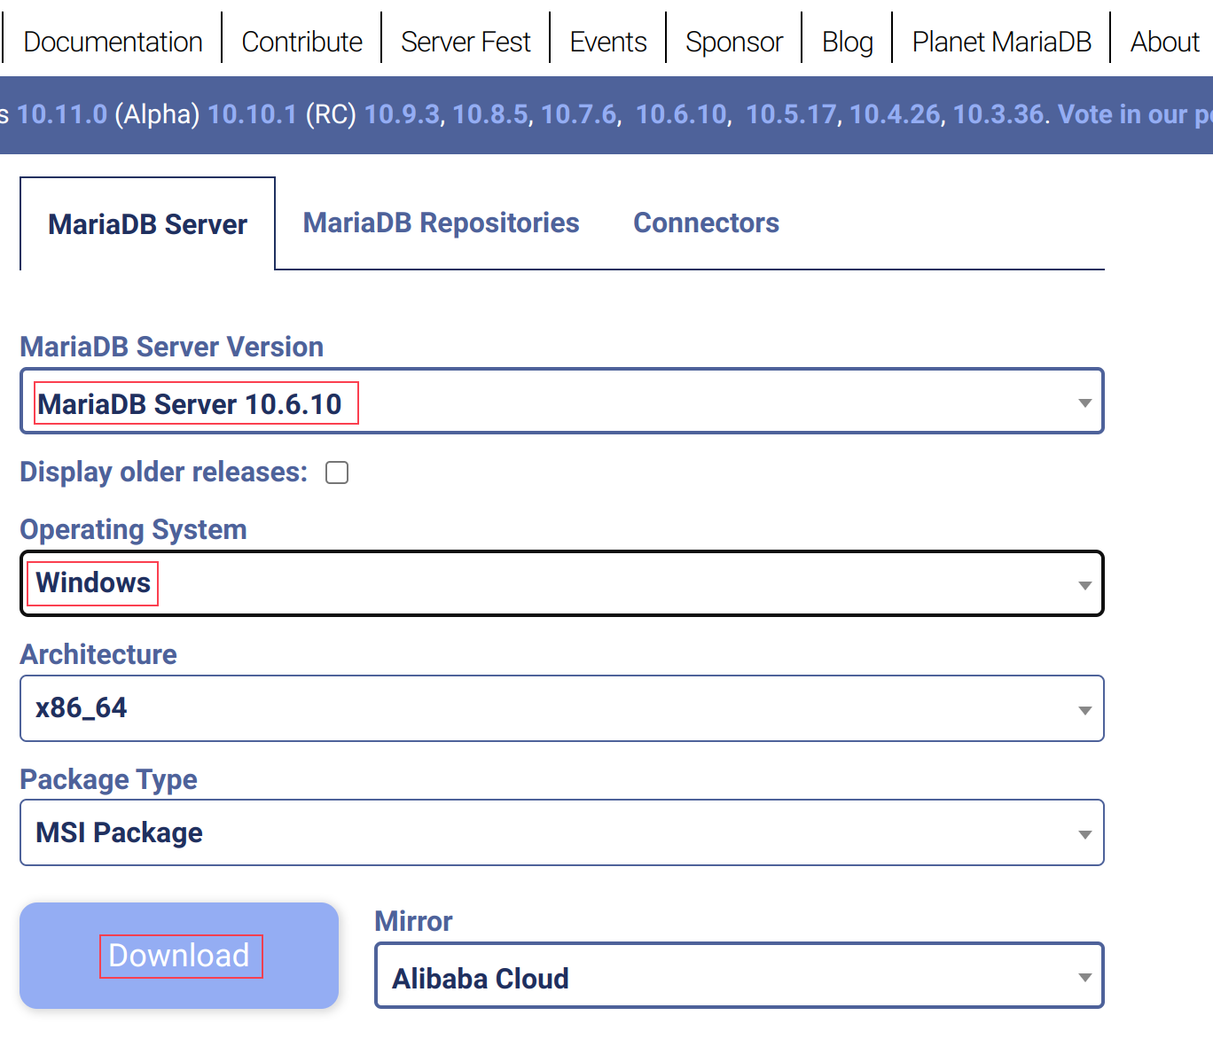This screenshot has height=1039, width=1213.
Task: Open the Documentation menu item
Action: point(113,42)
